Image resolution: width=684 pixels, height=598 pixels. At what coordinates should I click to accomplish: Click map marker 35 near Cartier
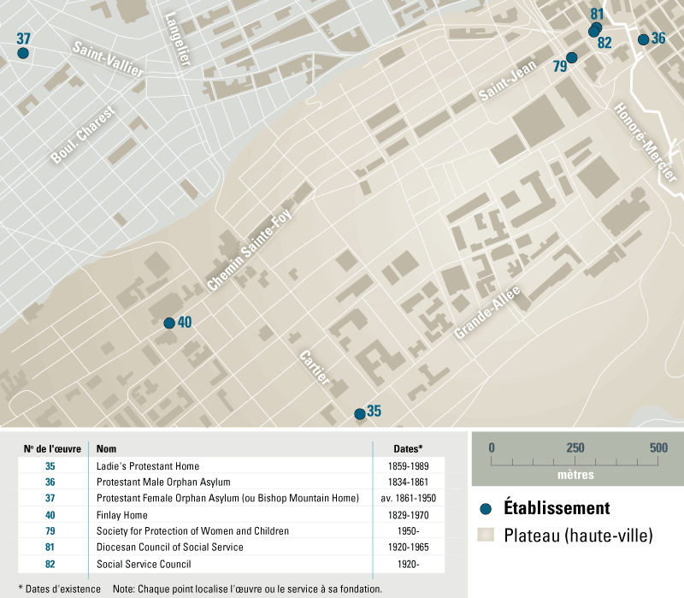(359, 414)
